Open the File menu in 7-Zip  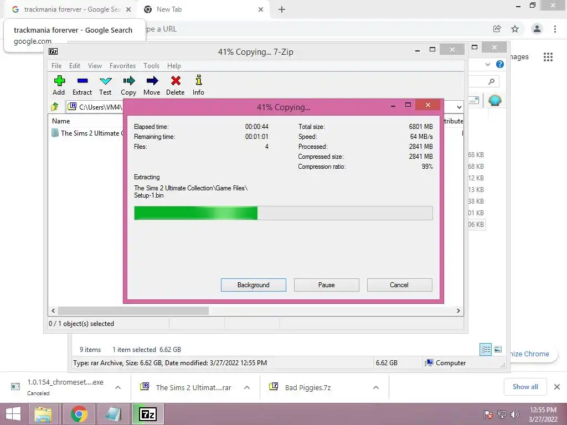pos(56,66)
